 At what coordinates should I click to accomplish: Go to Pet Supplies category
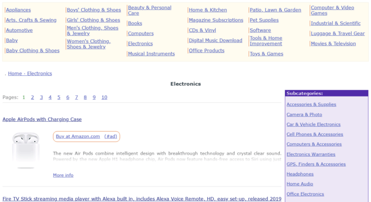pos(264,20)
